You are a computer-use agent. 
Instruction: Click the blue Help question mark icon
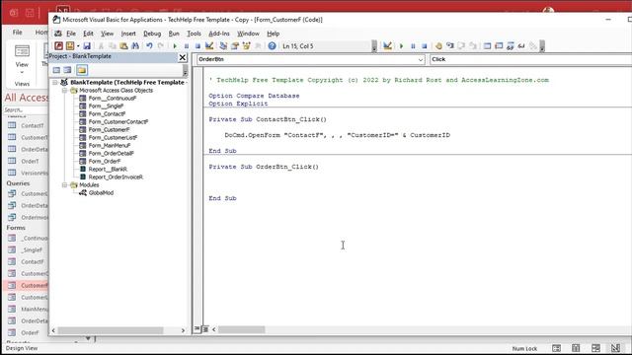[273, 46]
